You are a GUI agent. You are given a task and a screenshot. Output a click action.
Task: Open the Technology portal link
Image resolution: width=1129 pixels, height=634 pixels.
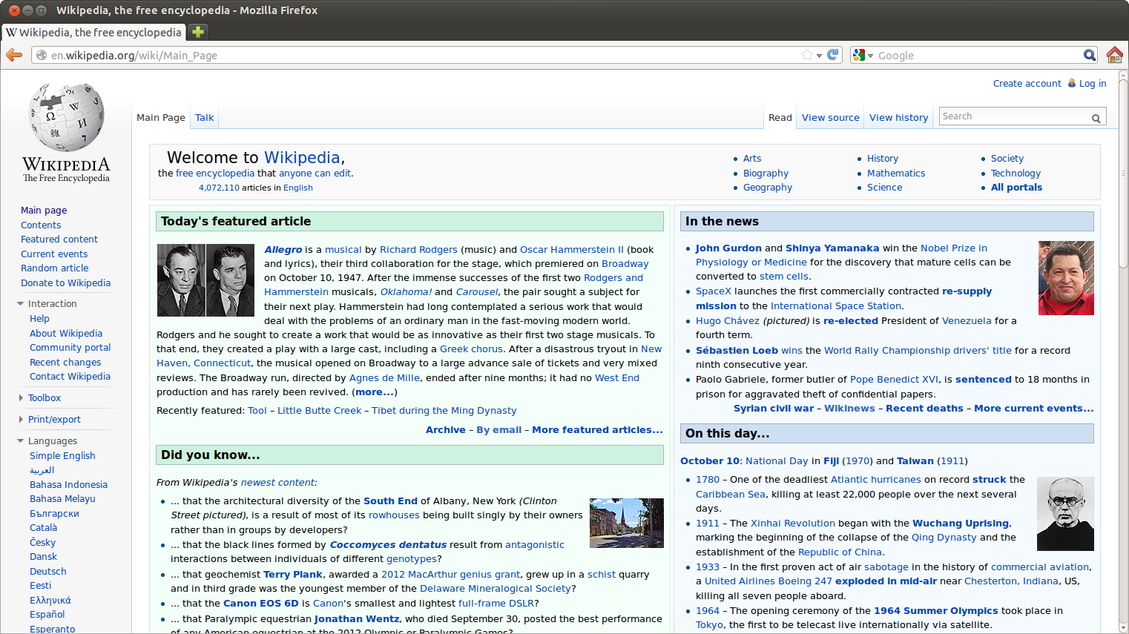point(1016,174)
